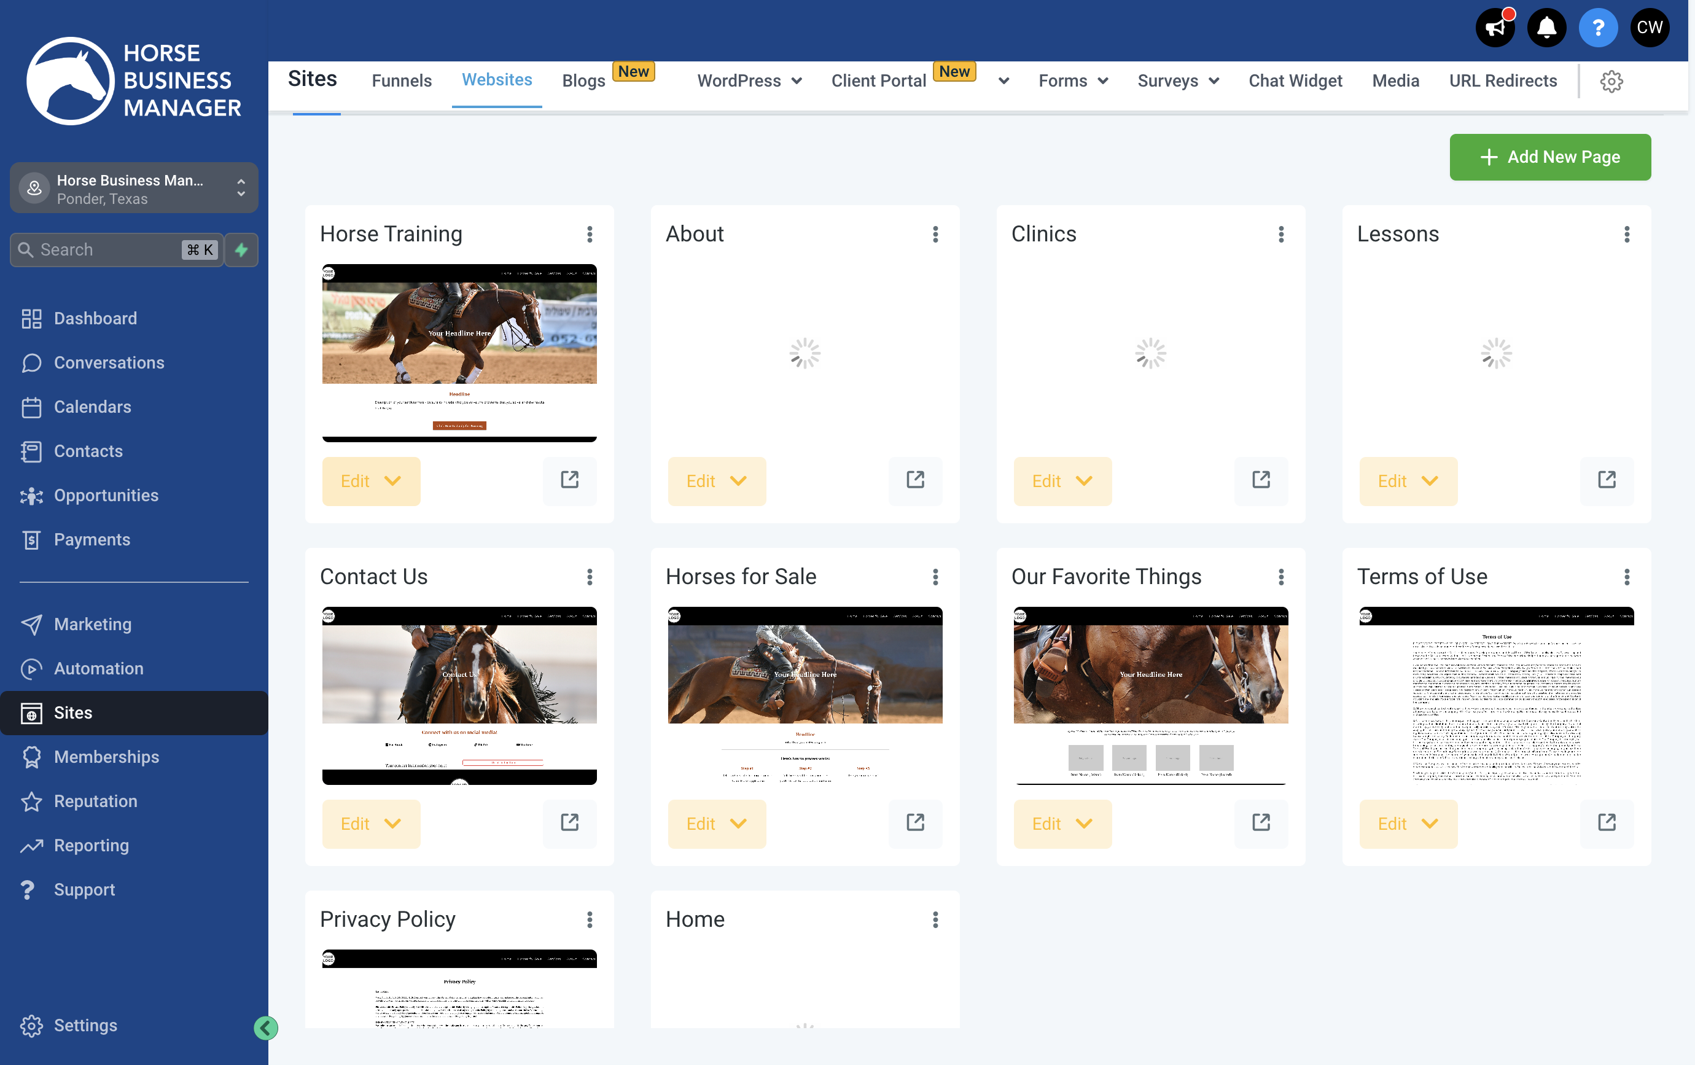This screenshot has width=1695, height=1065.
Task: Click the sidebar Search field
Action: tap(116, 250)
